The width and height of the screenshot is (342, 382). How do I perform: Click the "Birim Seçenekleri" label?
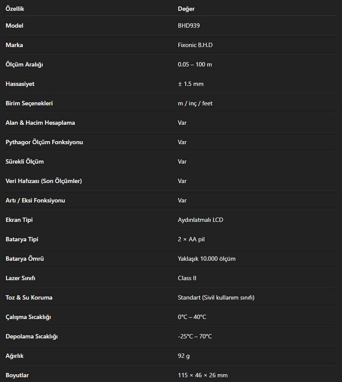tap(29, 103)
